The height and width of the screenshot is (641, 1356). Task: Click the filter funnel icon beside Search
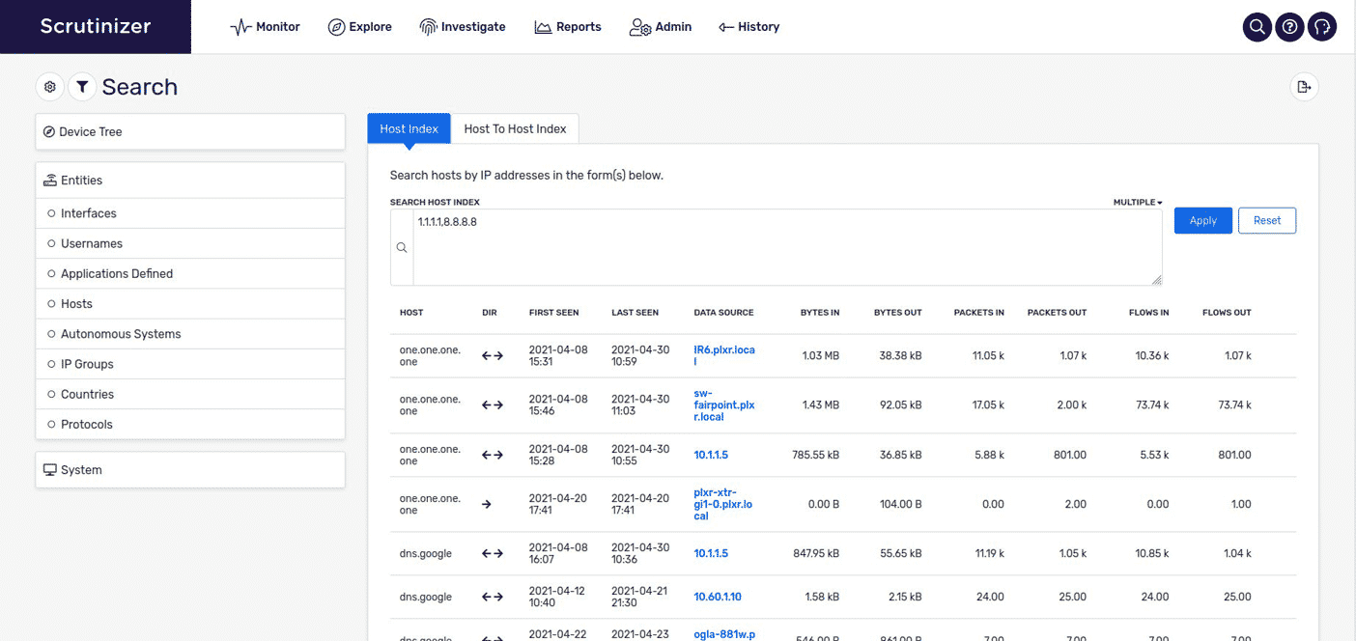(82, 87)
